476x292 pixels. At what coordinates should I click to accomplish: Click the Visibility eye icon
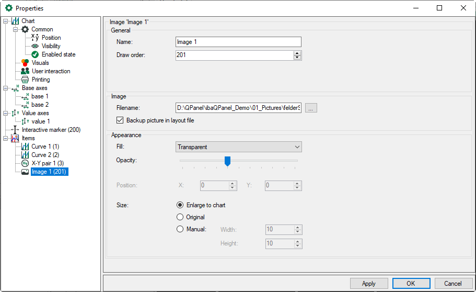point(36,46)
